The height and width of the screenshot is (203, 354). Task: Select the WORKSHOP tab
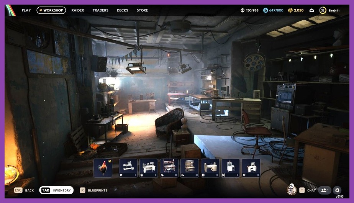pyautogui.click(x=51, y=10)
